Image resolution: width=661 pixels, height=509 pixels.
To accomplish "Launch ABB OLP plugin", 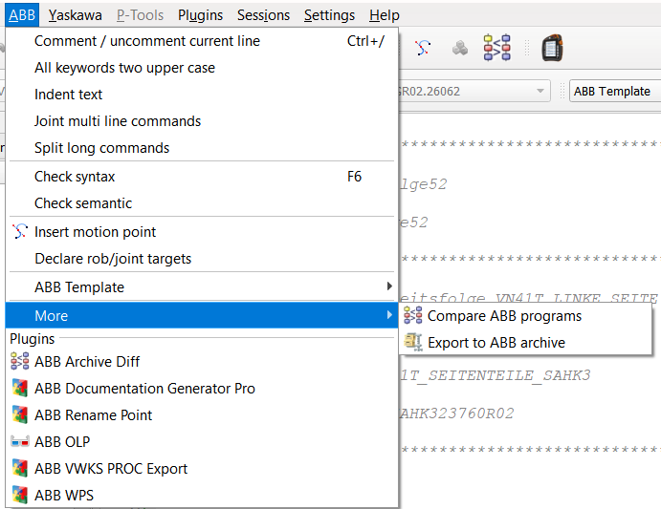I will click(x=202, y=441).
